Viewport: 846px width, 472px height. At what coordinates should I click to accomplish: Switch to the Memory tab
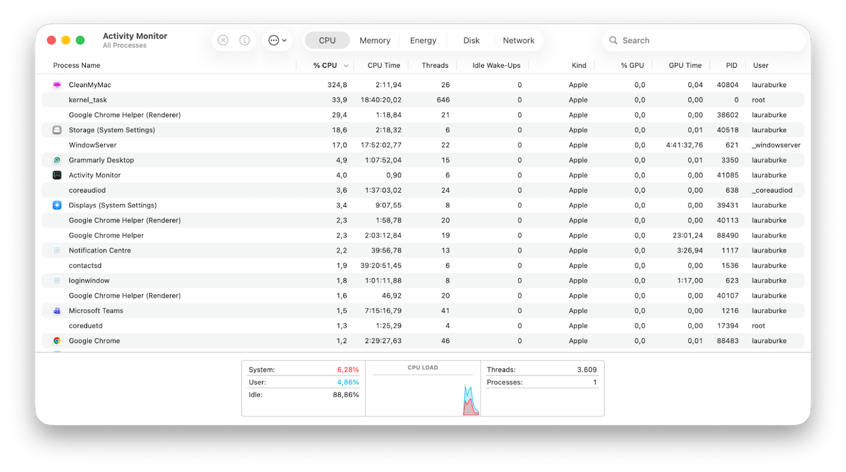(374, 40)
